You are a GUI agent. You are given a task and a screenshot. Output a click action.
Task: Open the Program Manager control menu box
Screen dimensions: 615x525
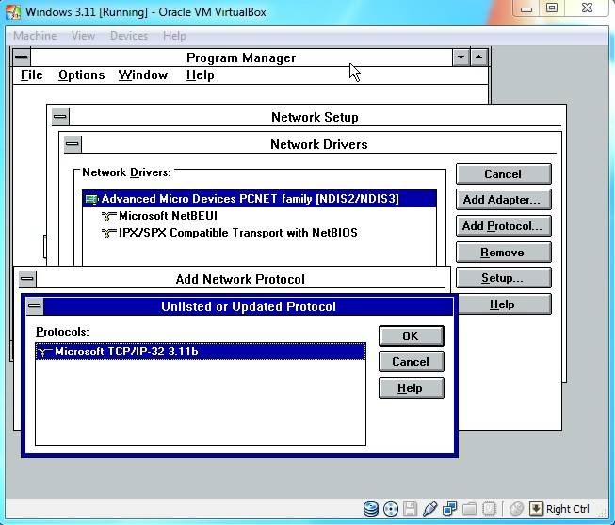click(23, 57)
